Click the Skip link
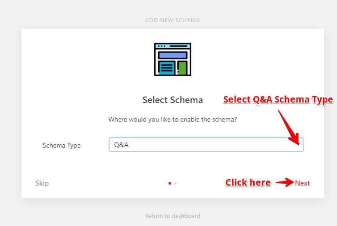 coord(42,183)
